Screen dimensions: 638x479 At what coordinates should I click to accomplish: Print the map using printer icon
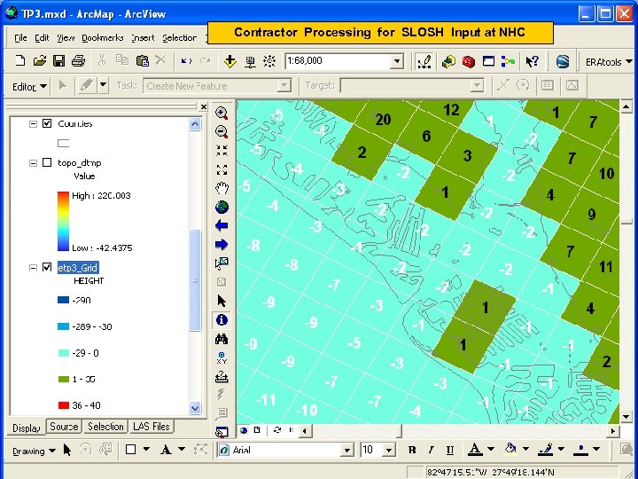[x=78, y=61]
